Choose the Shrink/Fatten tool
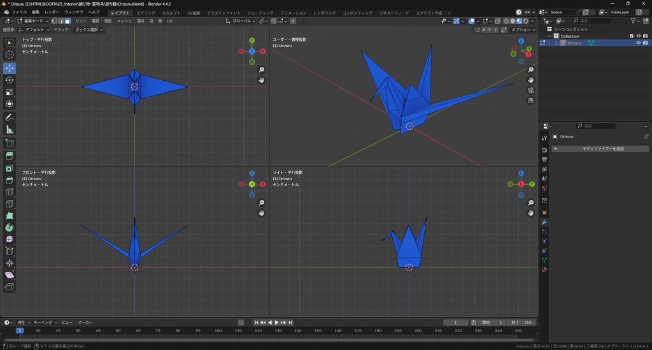652x350 pixels. click(9, 263)
